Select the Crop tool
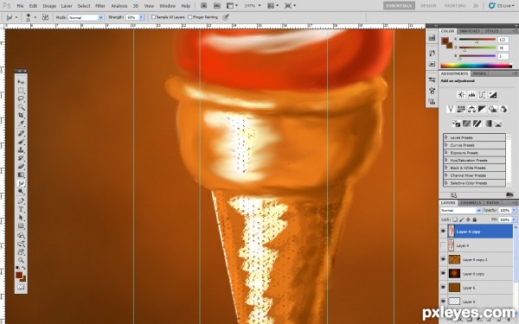Viewport: 519px width, 324px height. [21, 115]
